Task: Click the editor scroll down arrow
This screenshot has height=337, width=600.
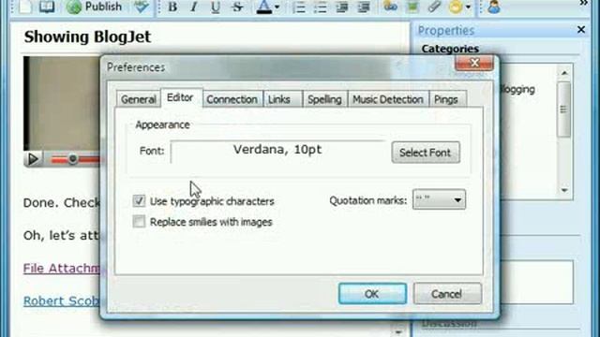Action: [398, 332]
